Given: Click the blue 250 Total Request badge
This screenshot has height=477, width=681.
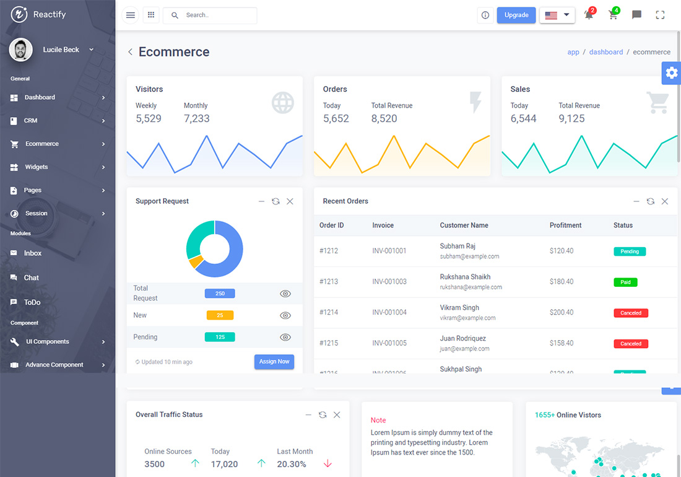Looking at the screenshot, I should 220,294.
